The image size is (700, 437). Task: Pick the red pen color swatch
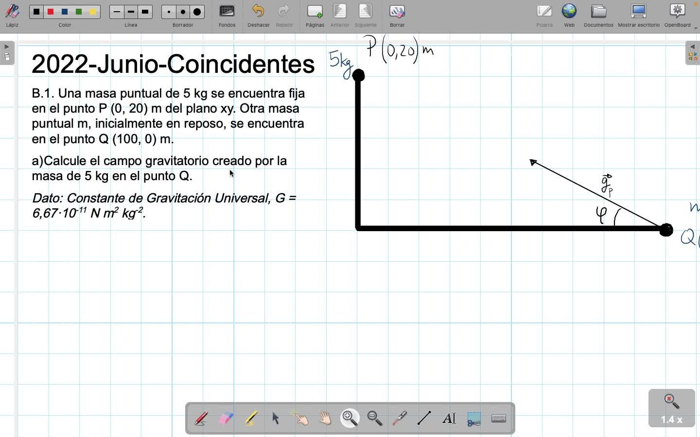(x=51, y=12)
